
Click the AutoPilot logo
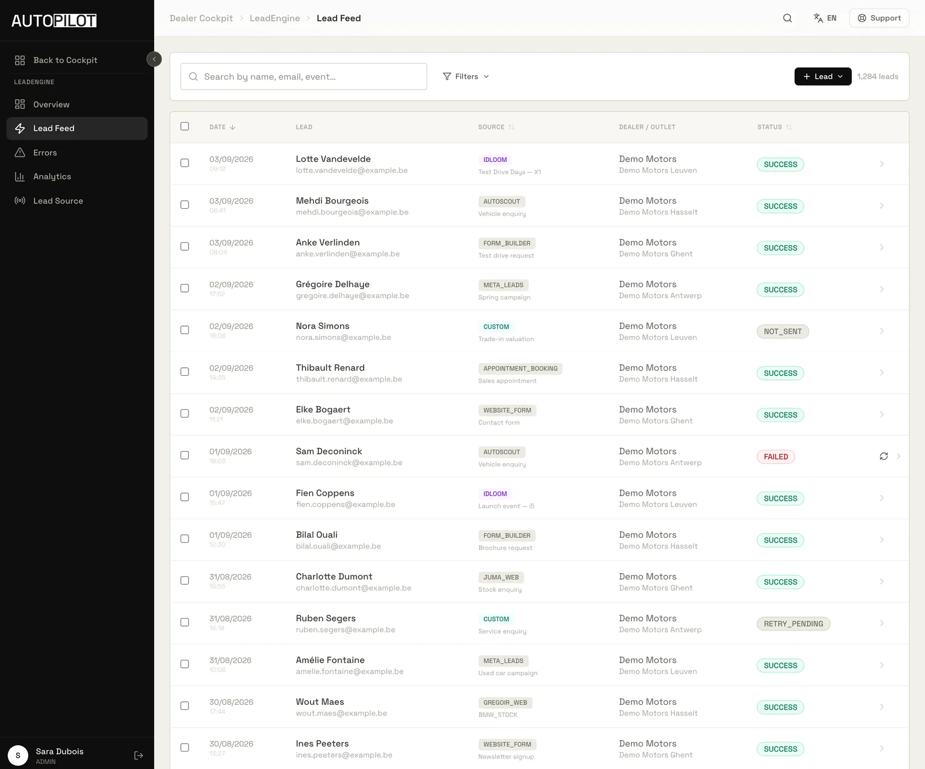[54, 21]
